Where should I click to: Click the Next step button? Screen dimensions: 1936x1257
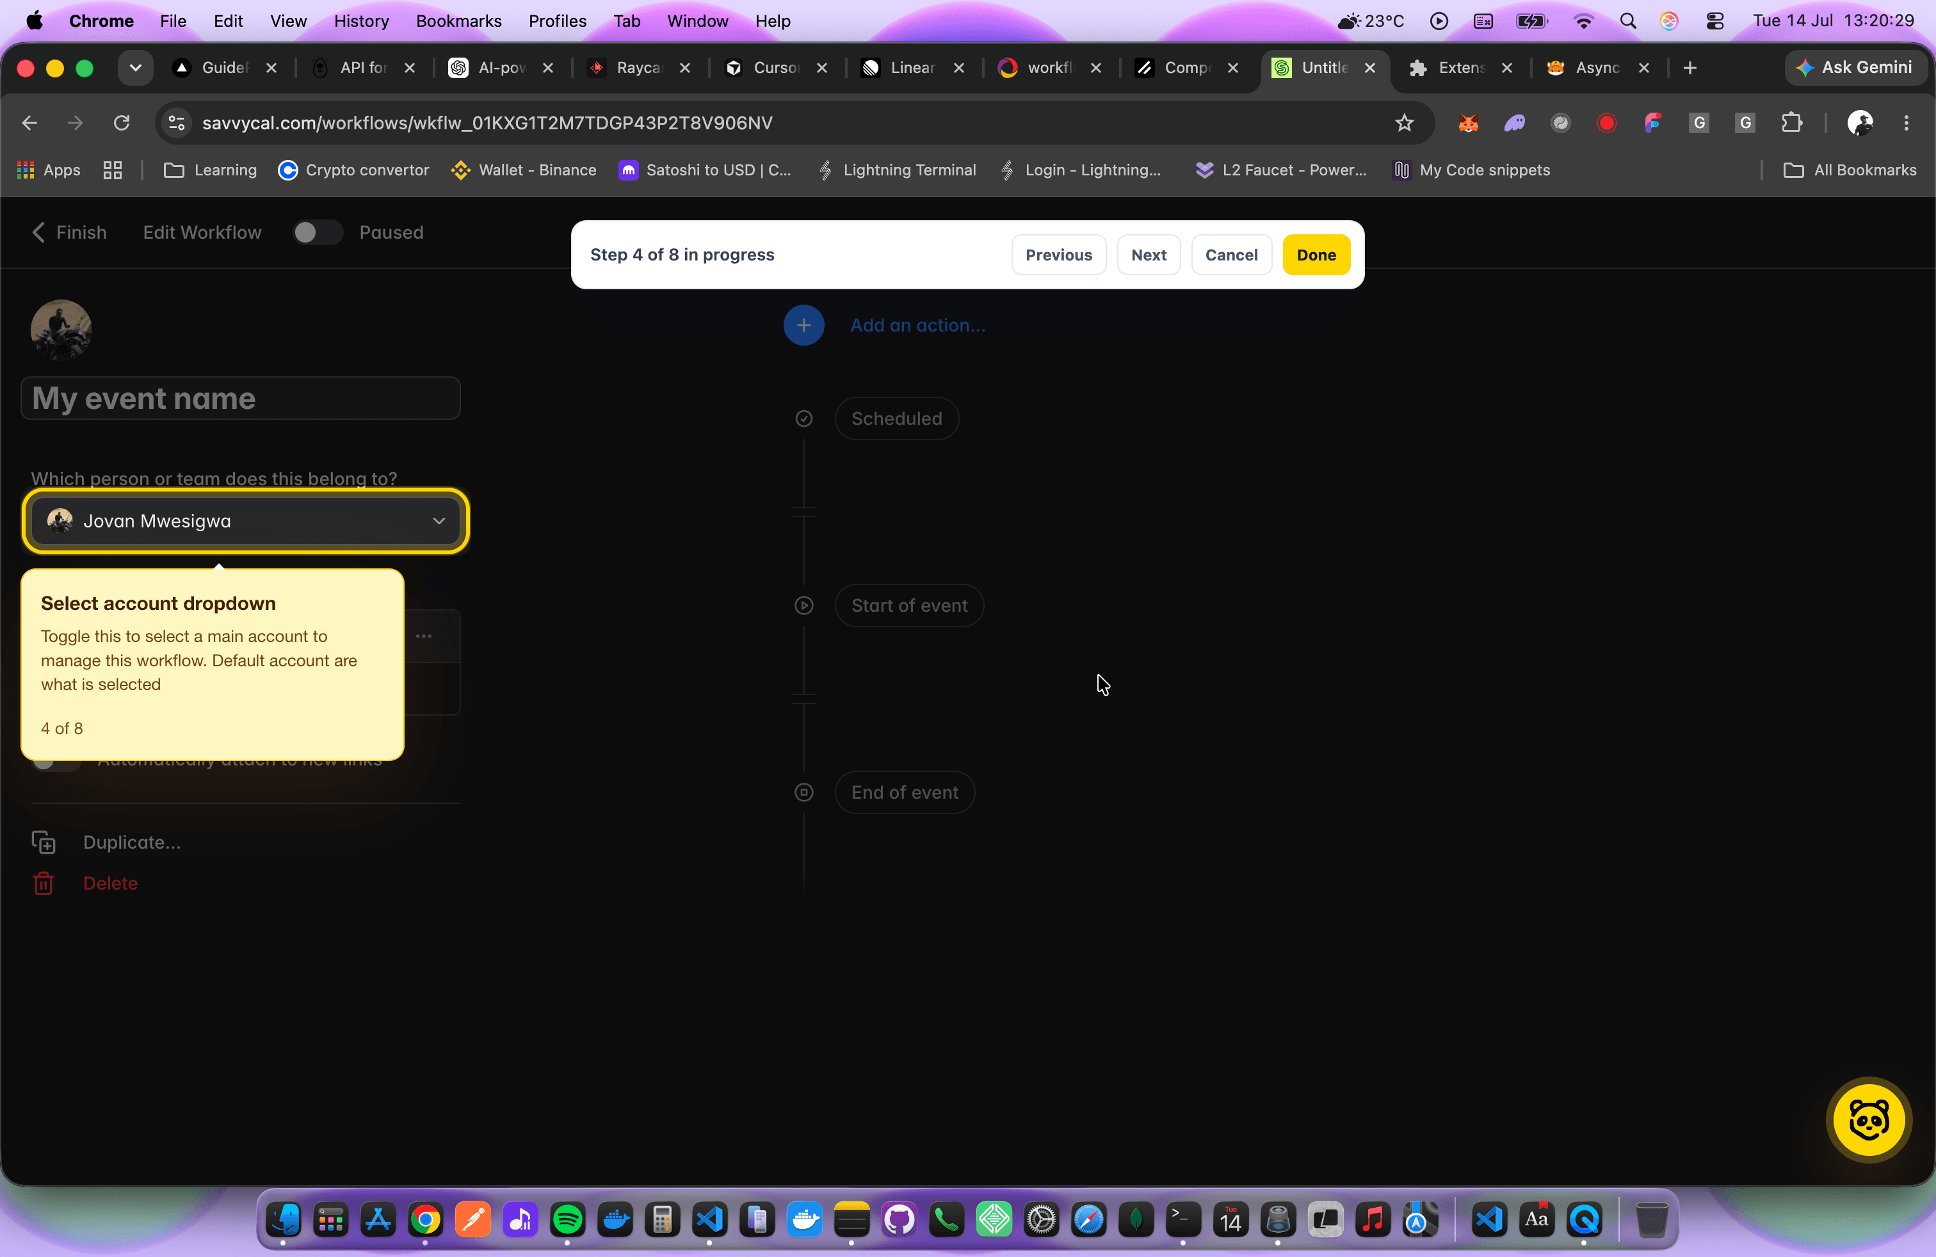(1149, 255)
